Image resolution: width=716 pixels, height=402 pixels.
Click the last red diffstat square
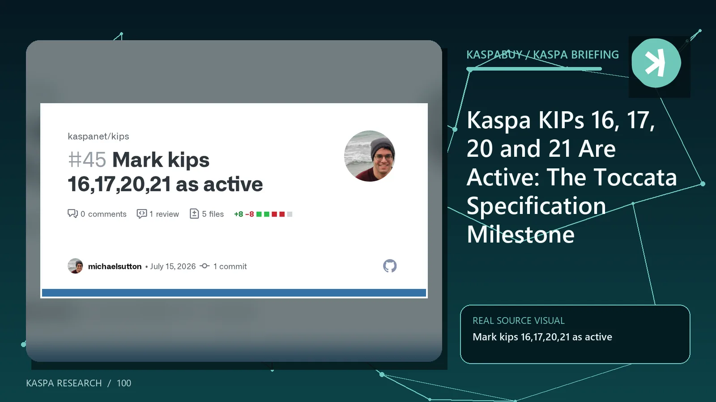click(282, 214)
